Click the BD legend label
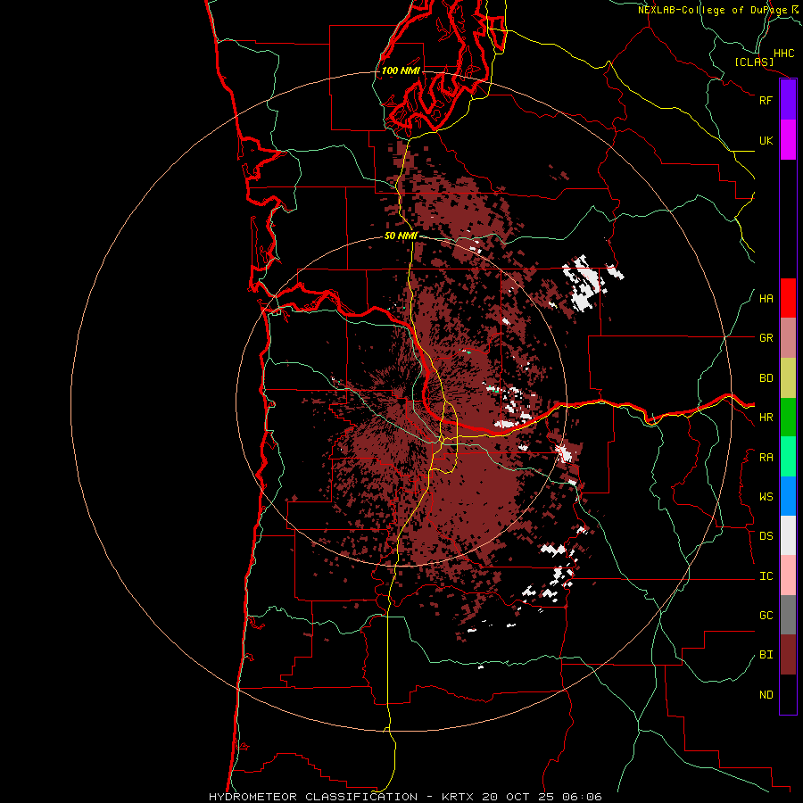 (x=766, y=378)
